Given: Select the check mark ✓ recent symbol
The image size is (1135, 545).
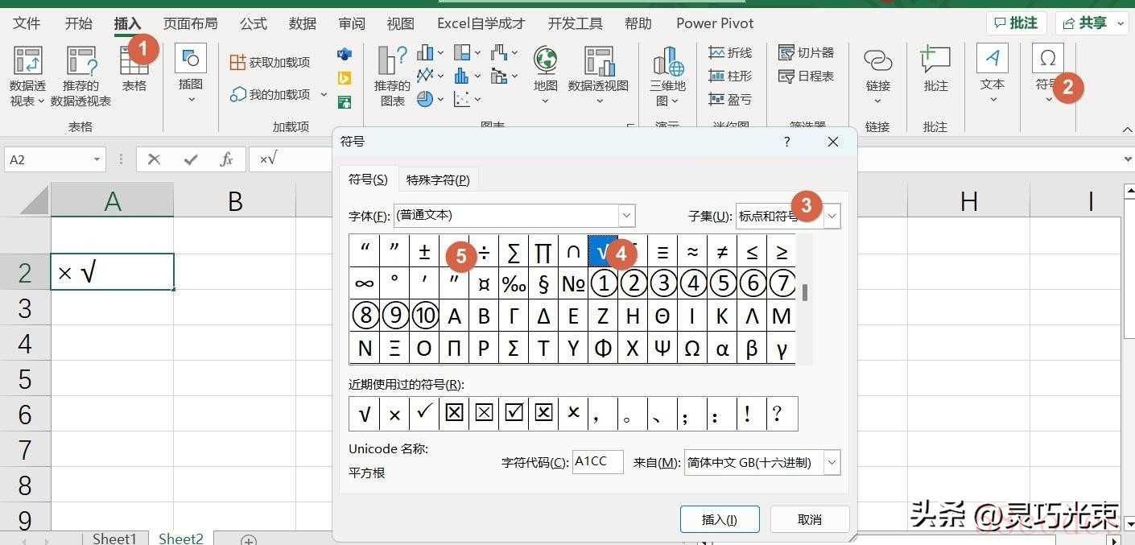Looking at the screenshot, I should click(424, 414).
